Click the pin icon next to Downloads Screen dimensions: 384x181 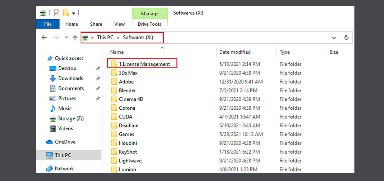point(98,79)
